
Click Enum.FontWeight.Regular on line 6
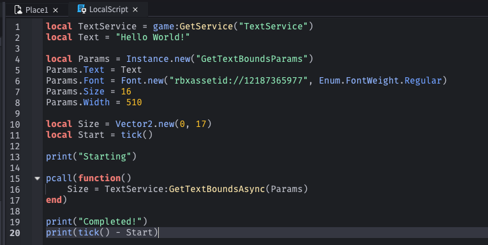tap(380, 80)
